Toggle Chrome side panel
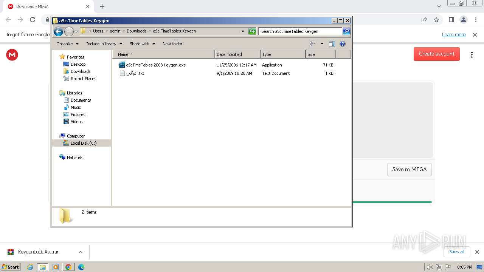The width and height of the screenshot is (484, 272). pyautogui.click(x=451, y=20)
